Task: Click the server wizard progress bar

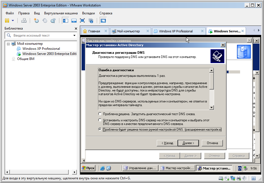Action: pos(233,72)
